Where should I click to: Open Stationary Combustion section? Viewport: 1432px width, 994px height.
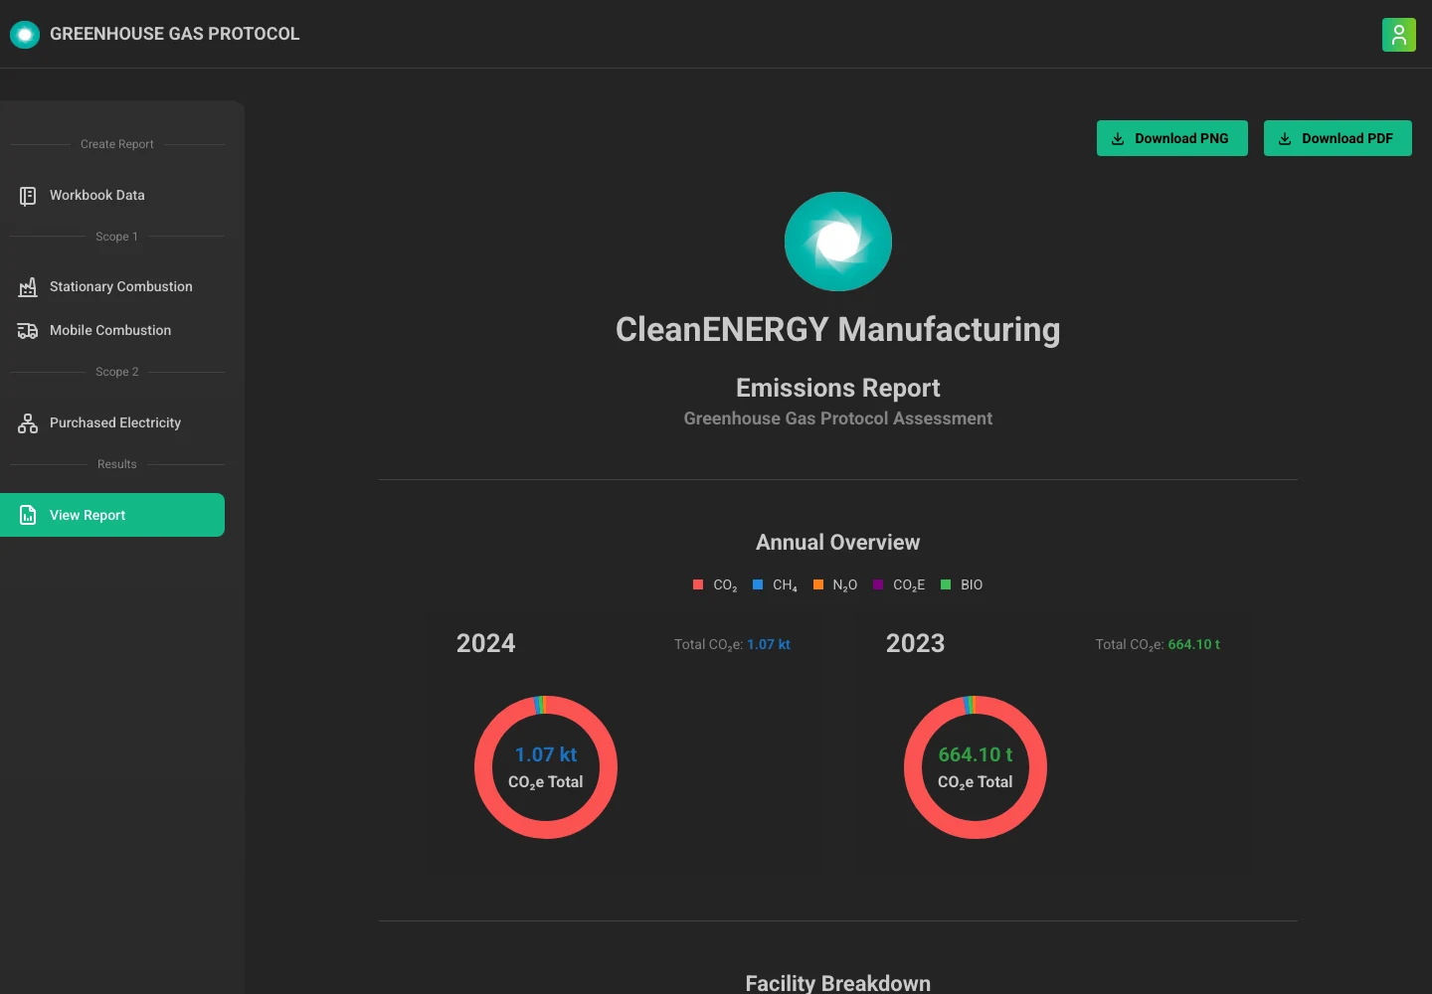(112, 287)
